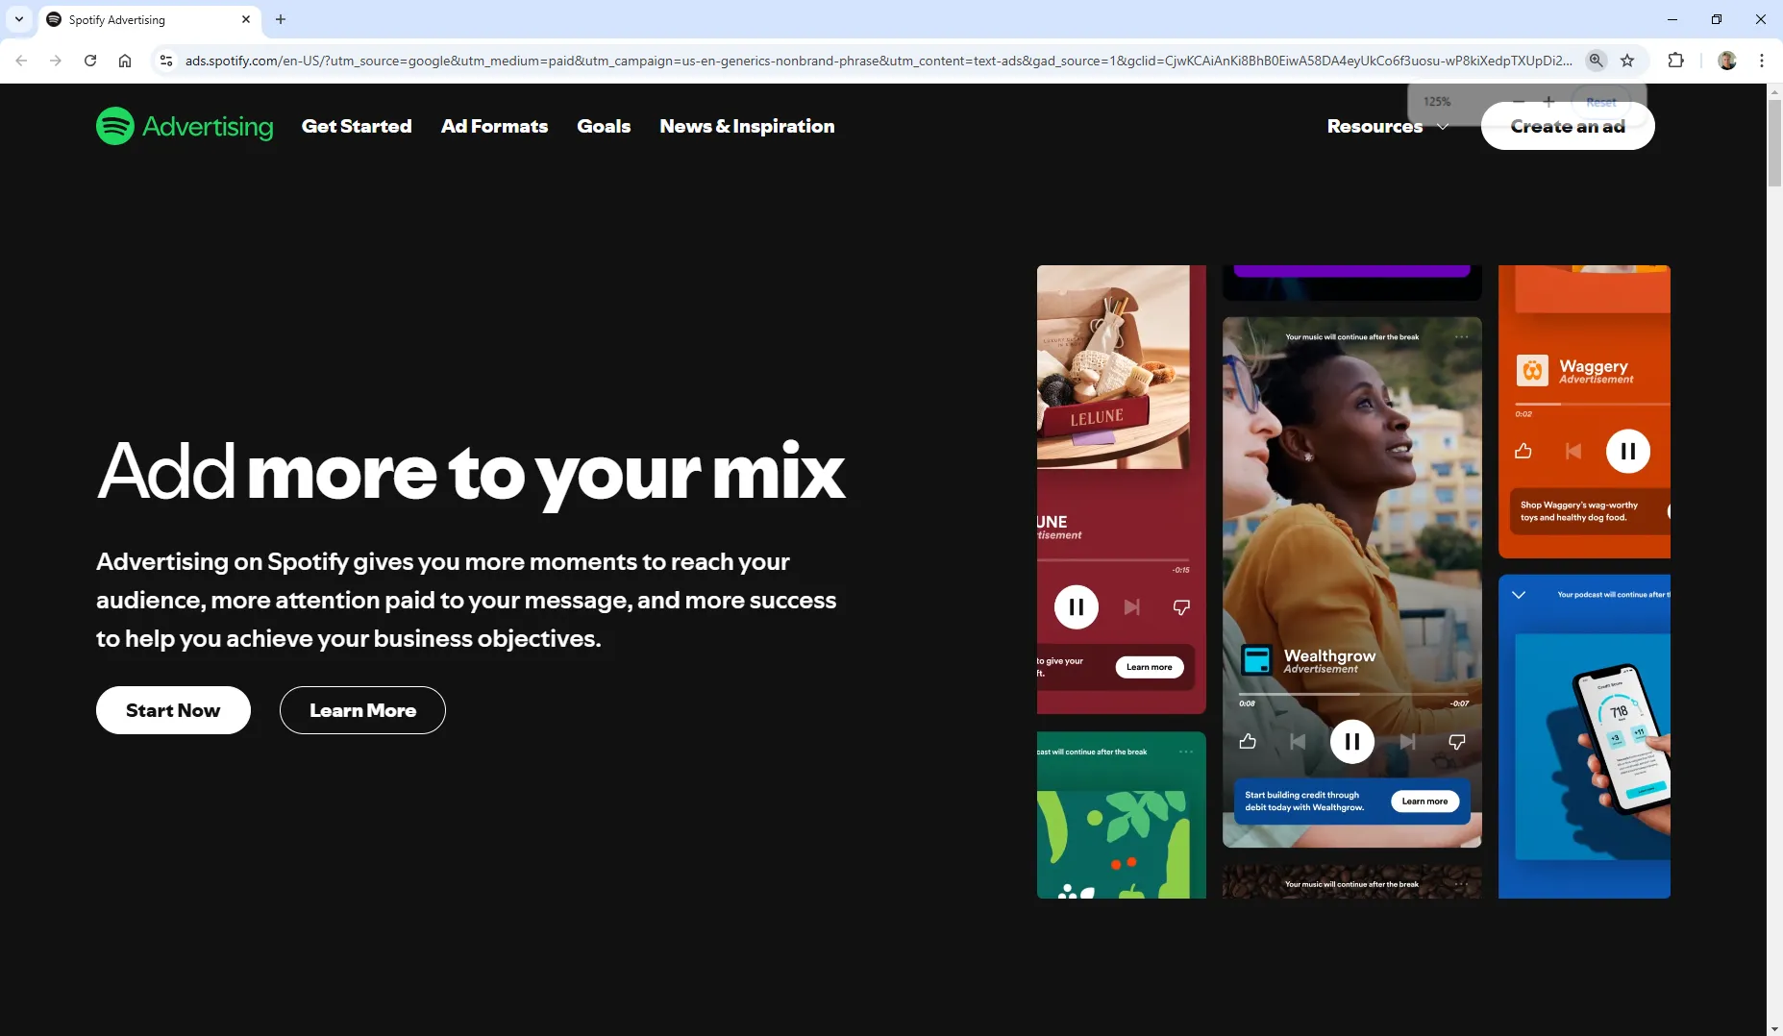
Task: Click the Start Now button
Action: tap(173, 710)
